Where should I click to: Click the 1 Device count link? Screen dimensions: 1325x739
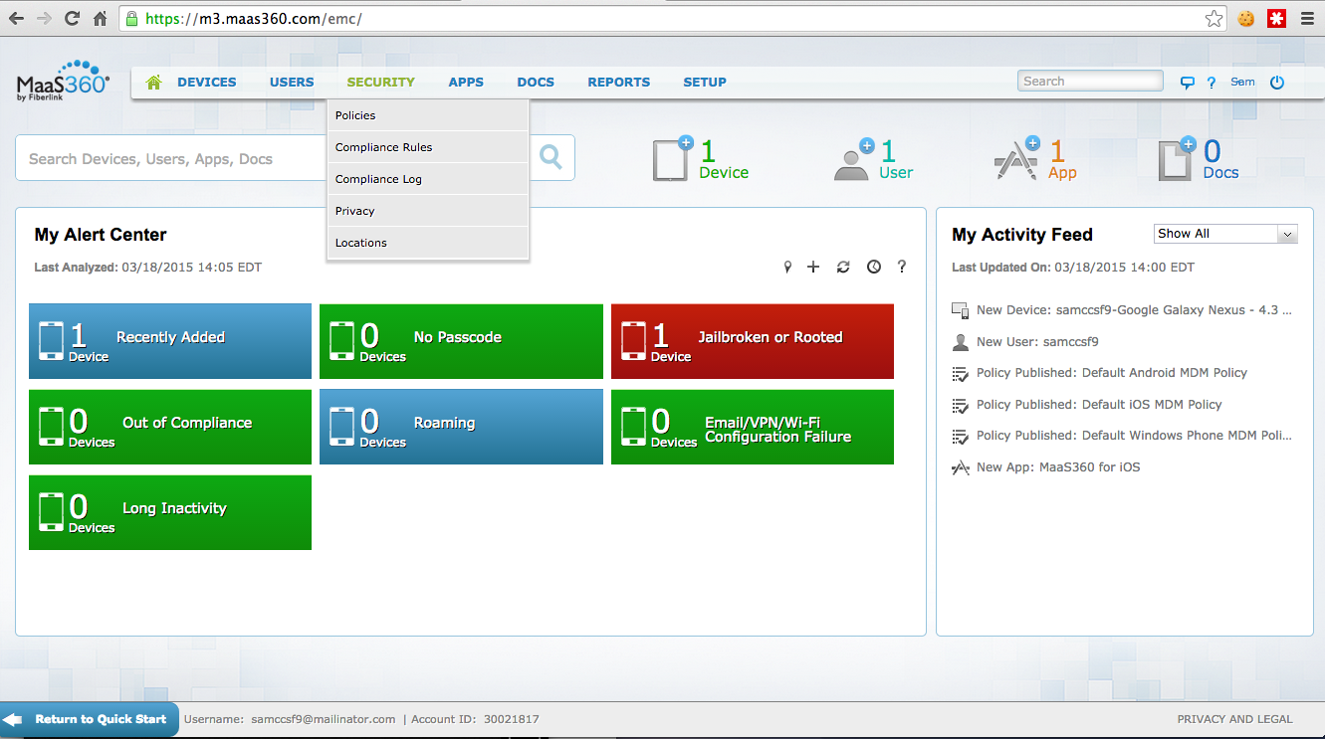[x=724, y=159]
